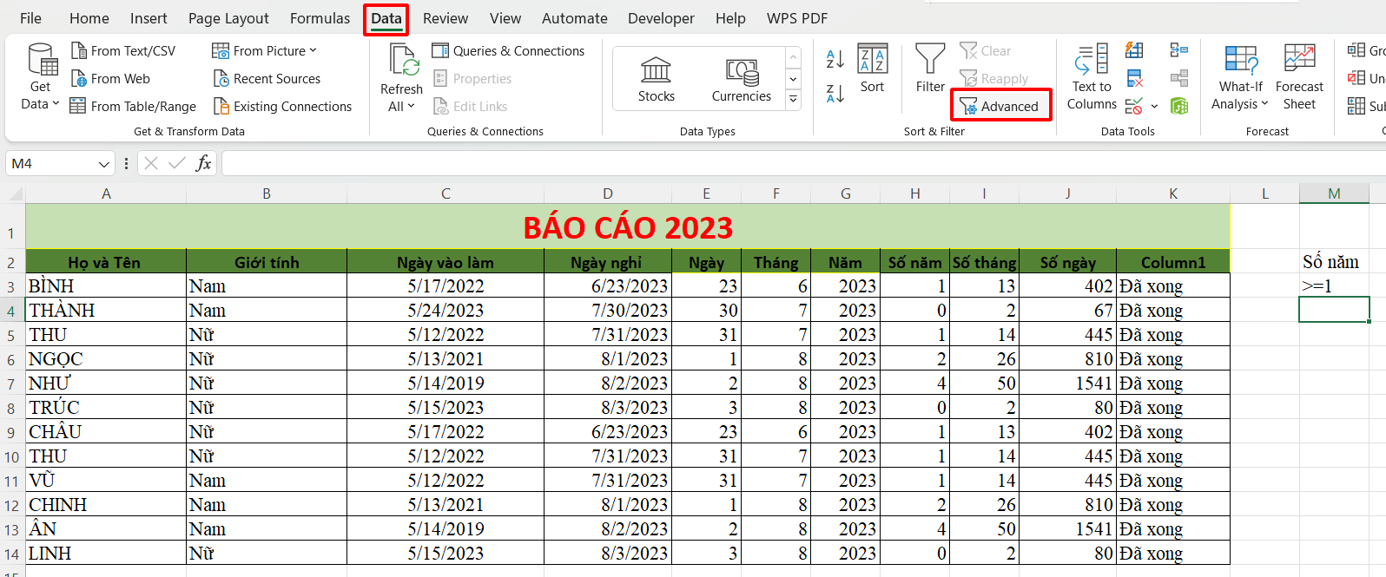Click Remove Duplicates icon

[1134, 79]
